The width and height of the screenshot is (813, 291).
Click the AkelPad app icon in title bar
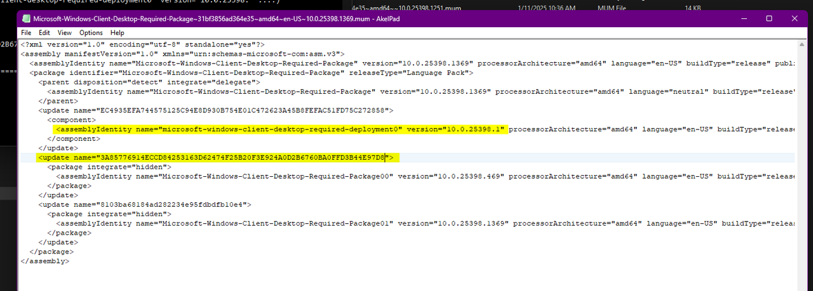pos(26,18)
